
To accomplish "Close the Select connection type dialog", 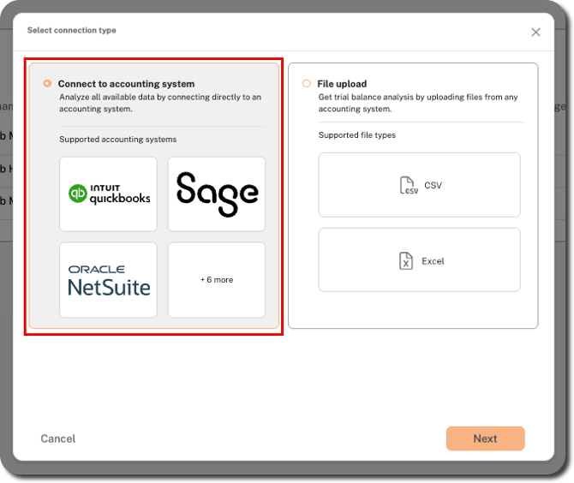I will point(535,33).
